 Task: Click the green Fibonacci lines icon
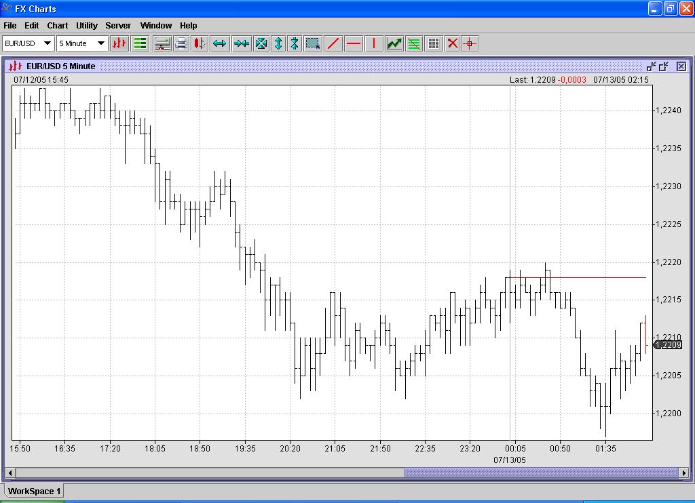tap(414, 43)
